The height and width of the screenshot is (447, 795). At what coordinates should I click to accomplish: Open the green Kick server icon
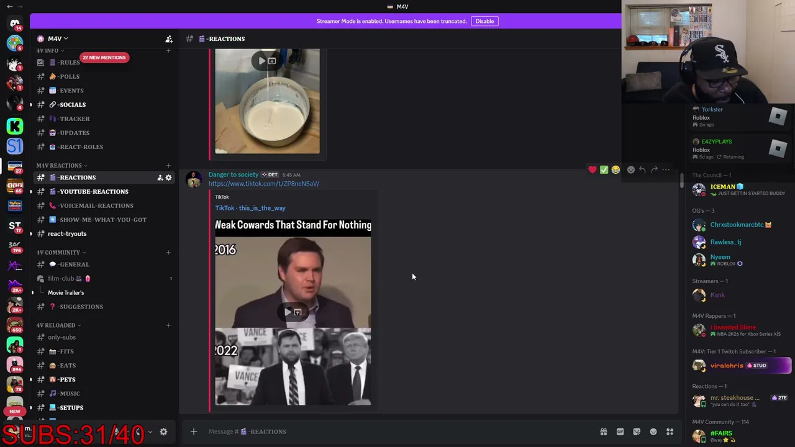coord(15,126)
